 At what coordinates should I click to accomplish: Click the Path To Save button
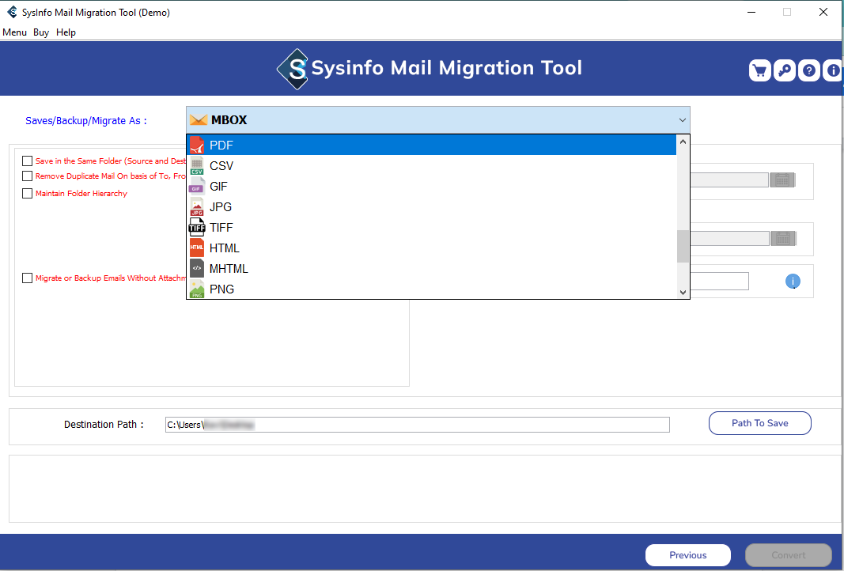(759, 423)
